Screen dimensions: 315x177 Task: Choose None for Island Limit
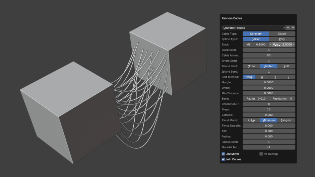coord(251,66)
